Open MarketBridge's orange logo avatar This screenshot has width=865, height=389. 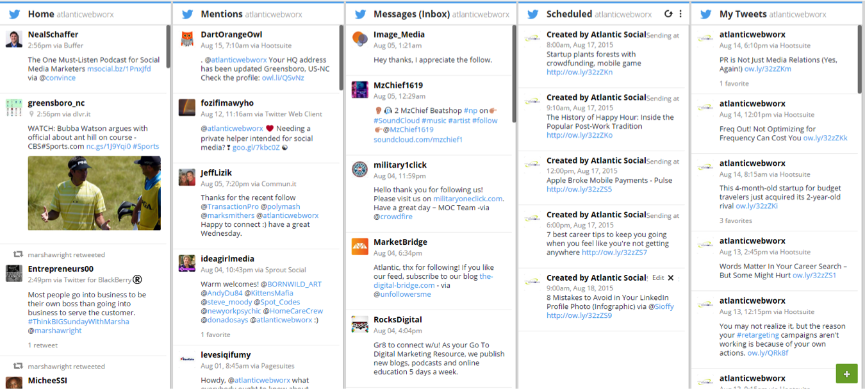tap(360, 247)
